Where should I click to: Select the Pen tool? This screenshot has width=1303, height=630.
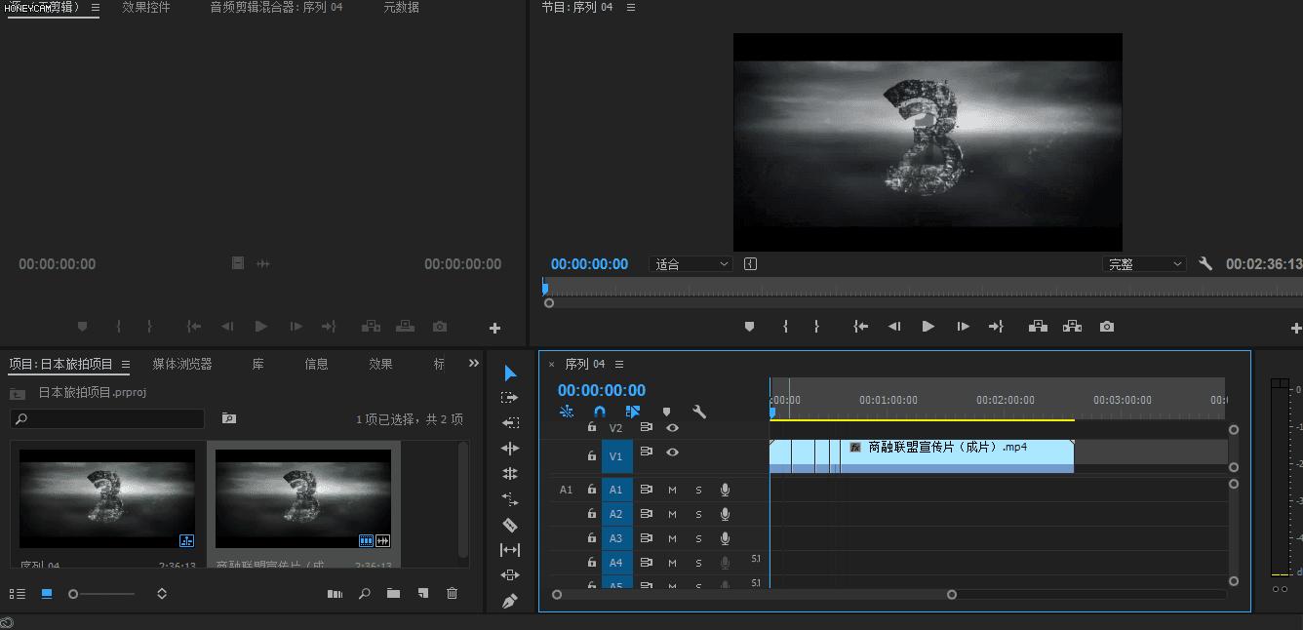pos(510,602)
